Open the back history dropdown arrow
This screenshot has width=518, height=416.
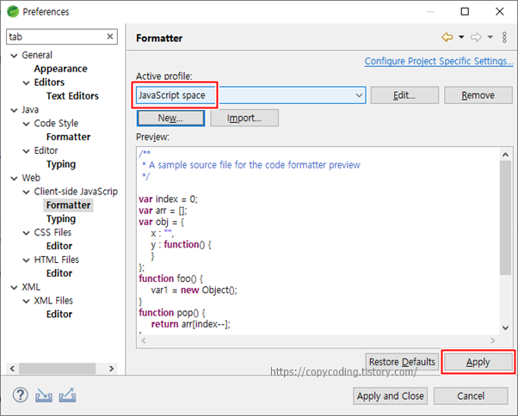[461, 37]
